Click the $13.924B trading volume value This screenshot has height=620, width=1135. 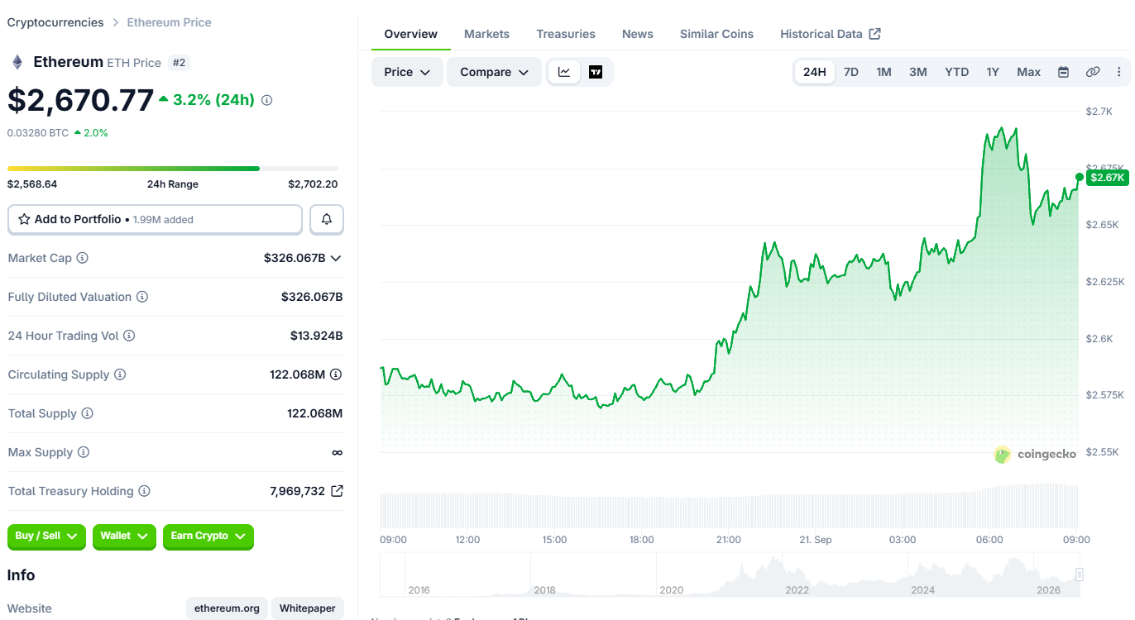click(x=316, y=336)
